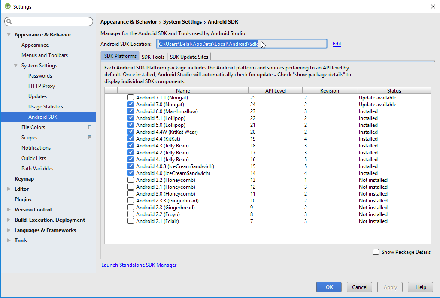Click Not installed status for Android 2.3 (Gingerbread)
Viewport: 440px width, 298px height.
pos(373,208)
